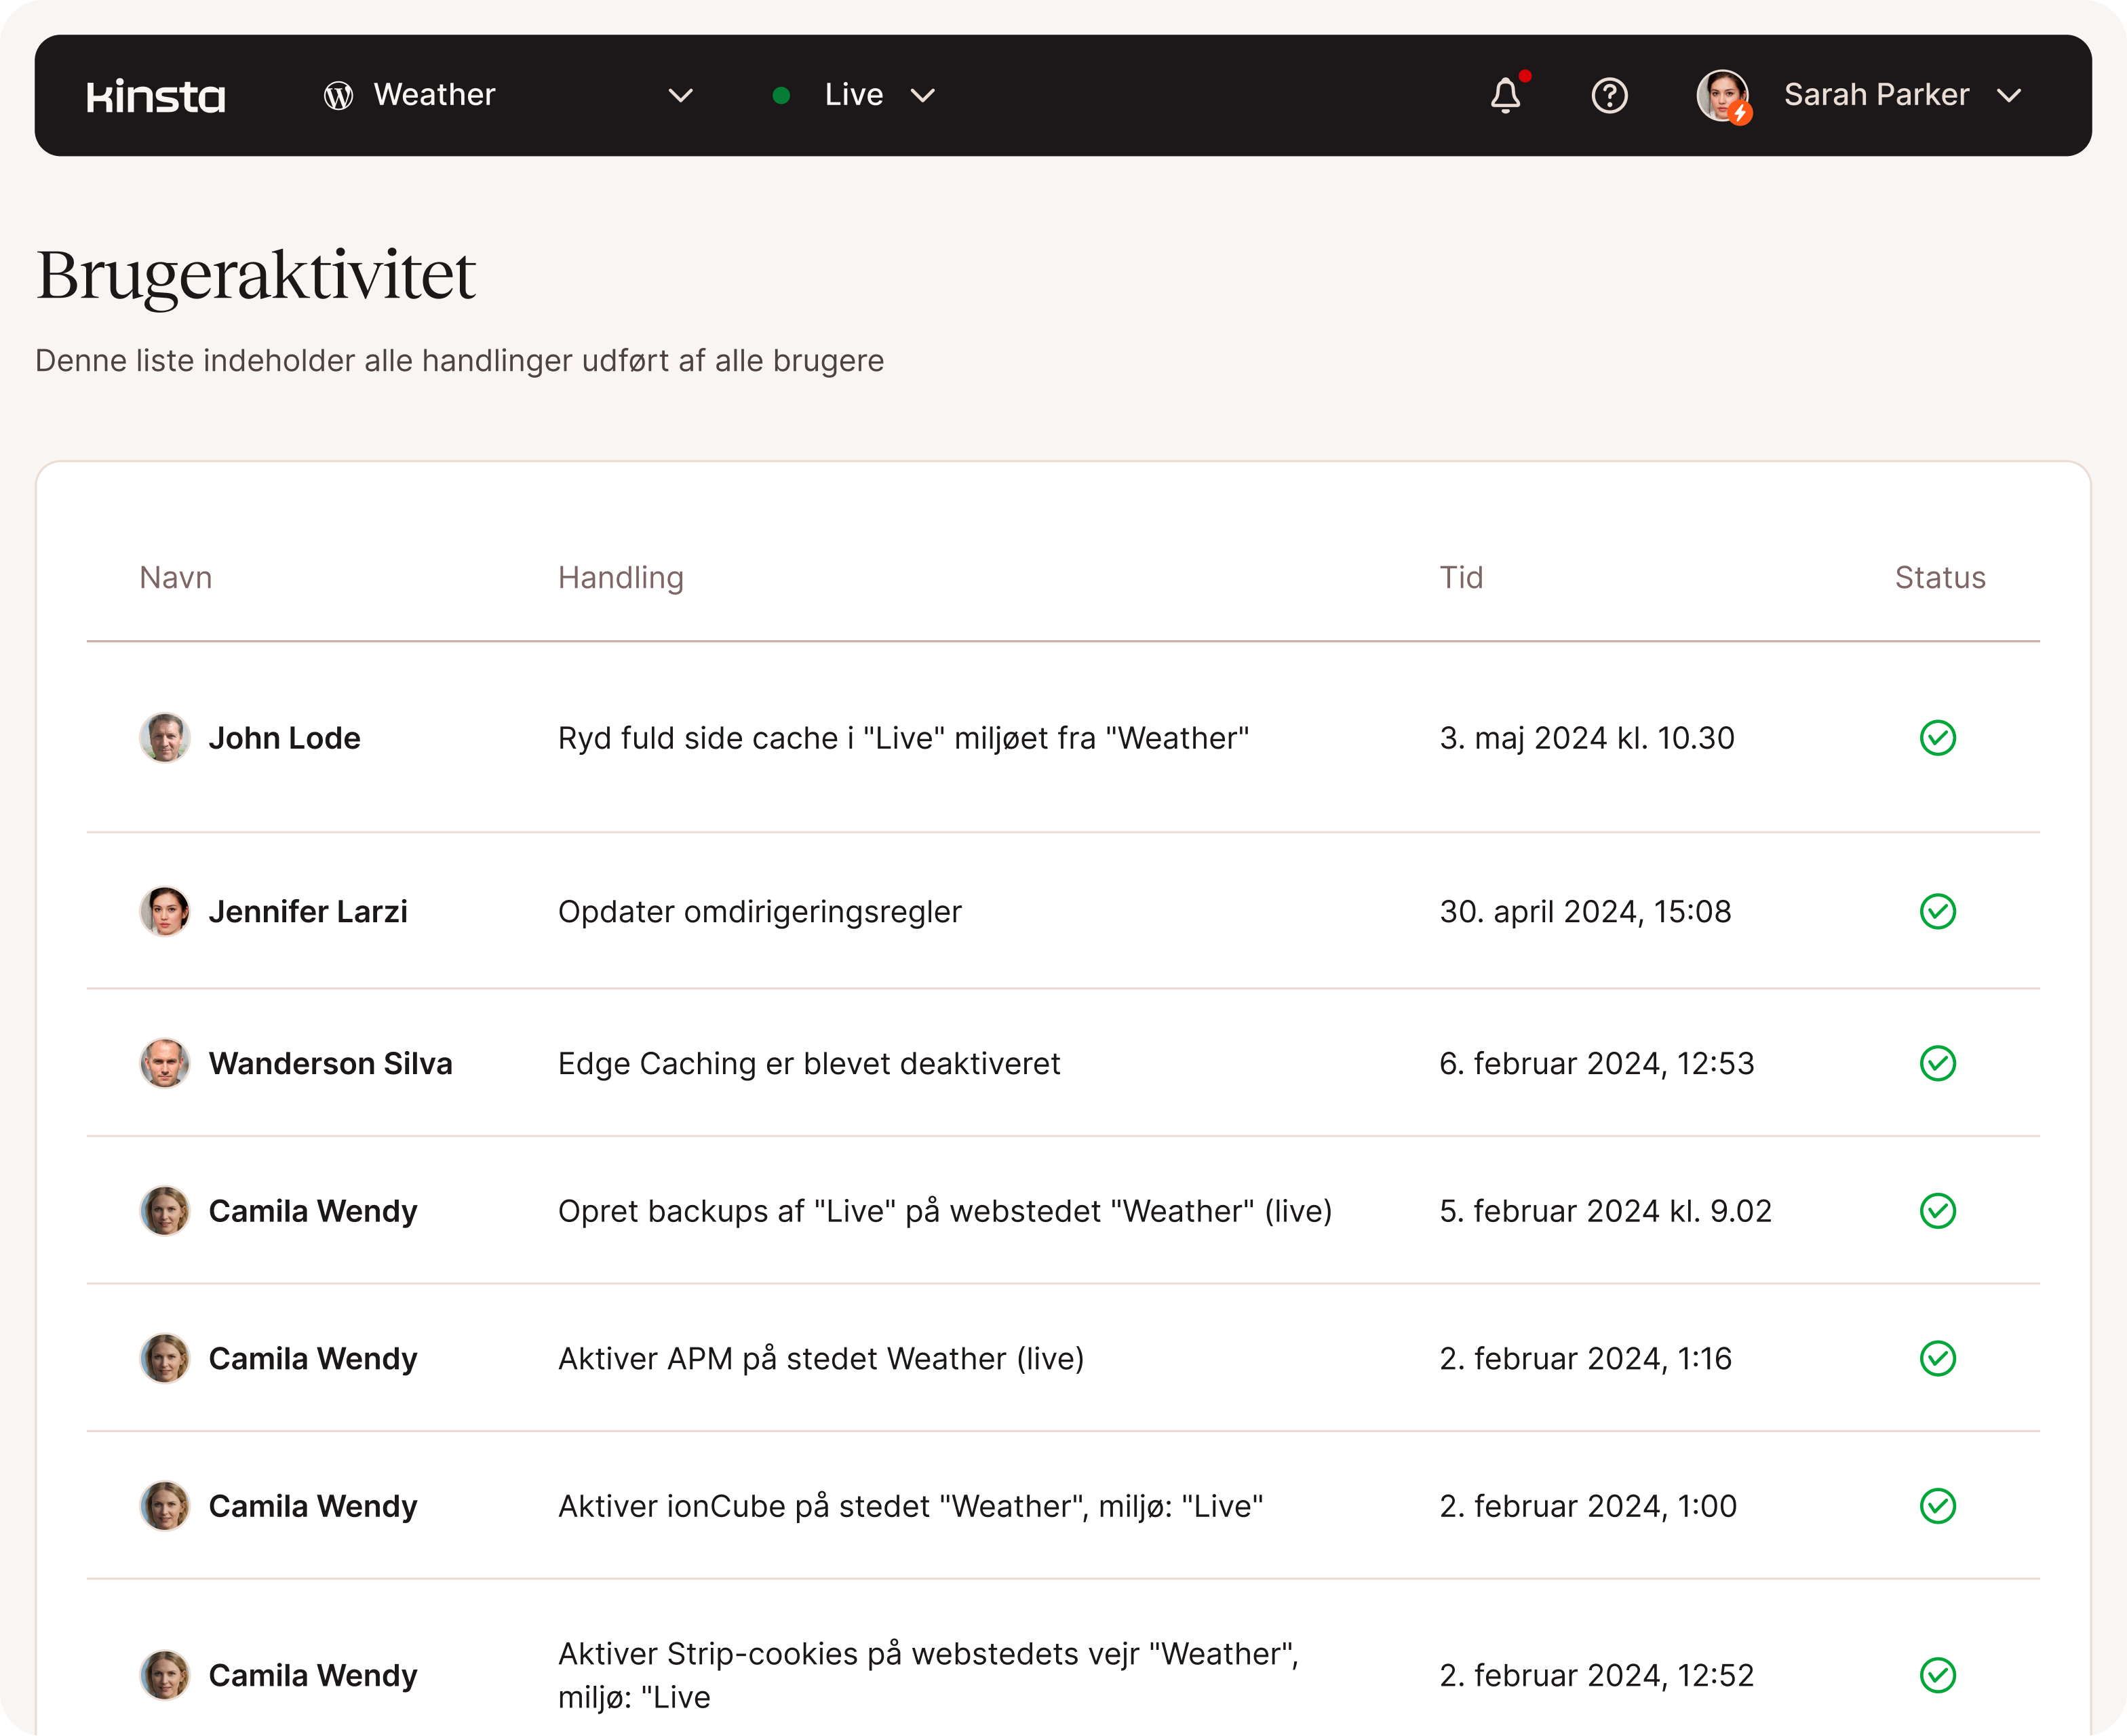Click the Handling column header
The height and width of the screenshot is (1736, 2127).
620,577
